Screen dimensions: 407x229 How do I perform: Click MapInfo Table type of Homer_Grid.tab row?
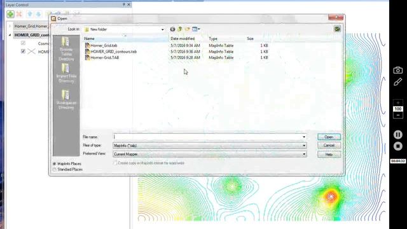tap(221, 45)
